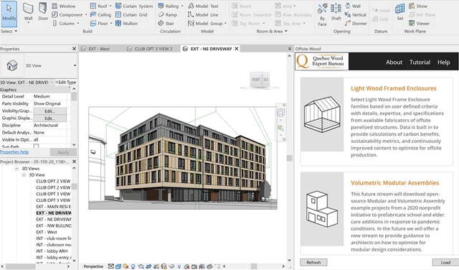Open the 3D View type selector dropdown
The height and width of the screenshot is (270, 459).
[x=75, y=65]
